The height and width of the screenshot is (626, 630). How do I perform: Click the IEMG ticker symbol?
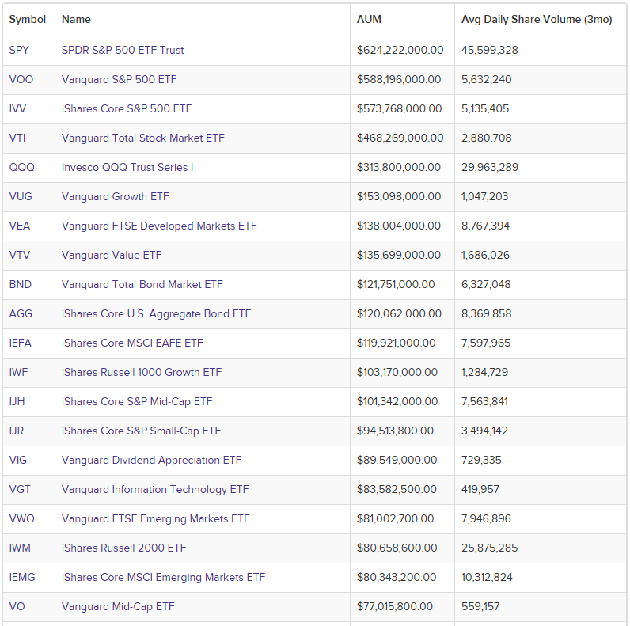click(22, 579)
